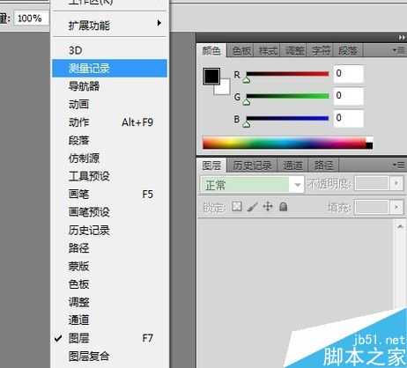This screenshot has height=368, width=407.
Task: Choose 段落 in the Window menu
Action: (x=110, y=140)
